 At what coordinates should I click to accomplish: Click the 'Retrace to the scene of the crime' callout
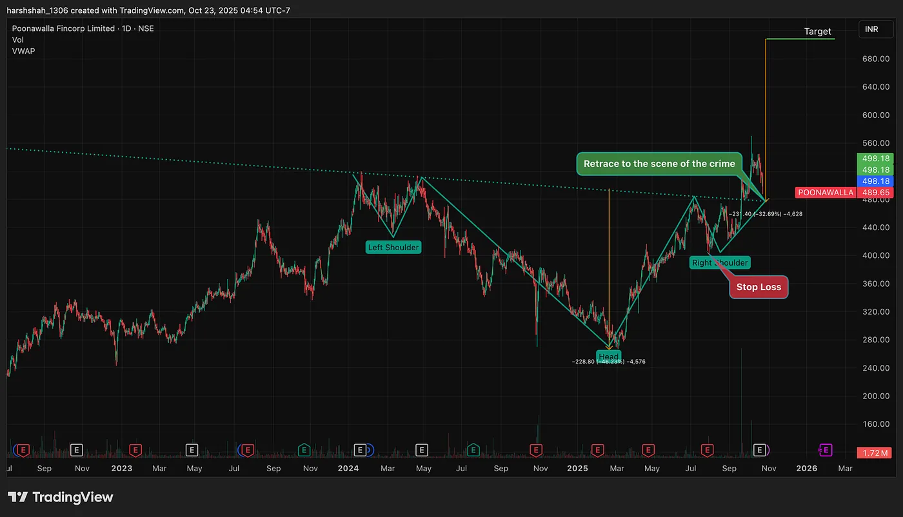point(659,164)
